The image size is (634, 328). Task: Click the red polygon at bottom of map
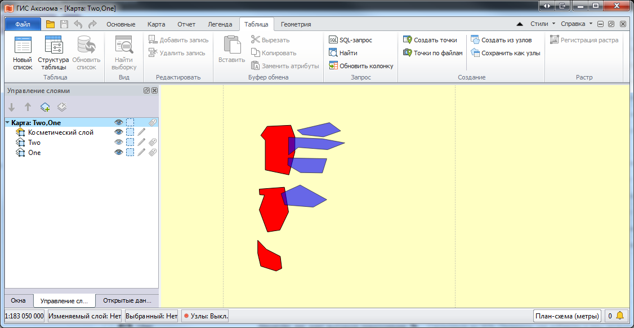pyautogui.click(x=269, y=258)
